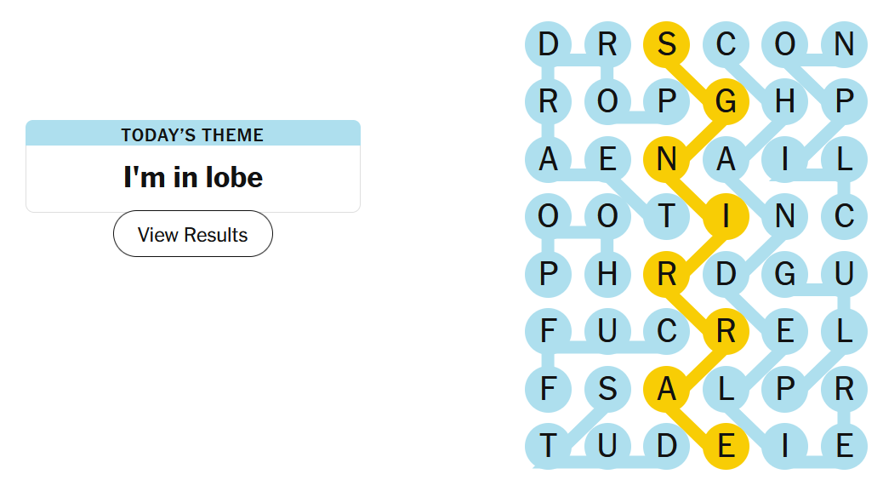883x497 pixels.
Task: Tap the yellow letter I
Action: point(726,216)
